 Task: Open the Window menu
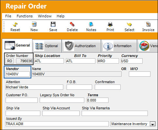click(45, 16)
